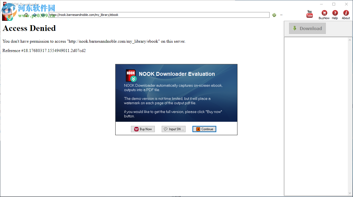Choose Input SN ... in the dialog

pos(173,129)
